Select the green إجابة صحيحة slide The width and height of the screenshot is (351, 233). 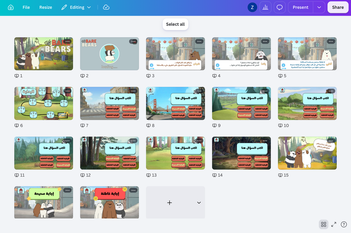point(44,202)
